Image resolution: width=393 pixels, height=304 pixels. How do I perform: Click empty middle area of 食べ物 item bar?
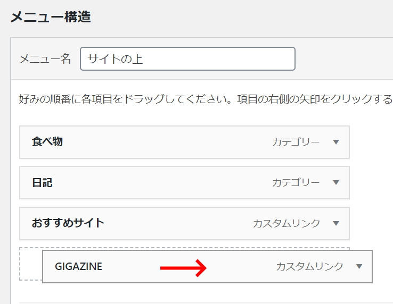(x=166, y=142)
